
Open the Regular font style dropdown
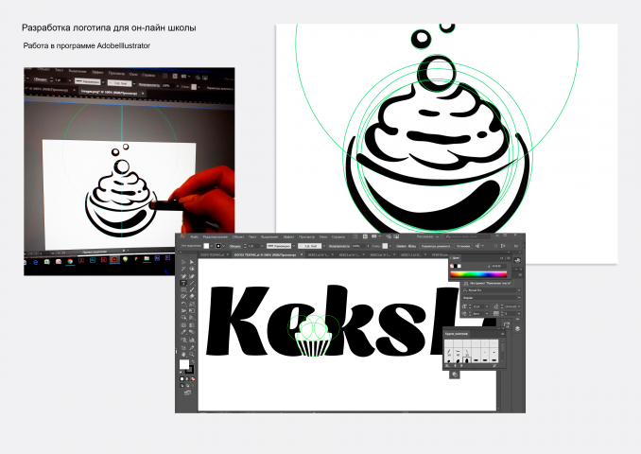[x=519, y=297]
